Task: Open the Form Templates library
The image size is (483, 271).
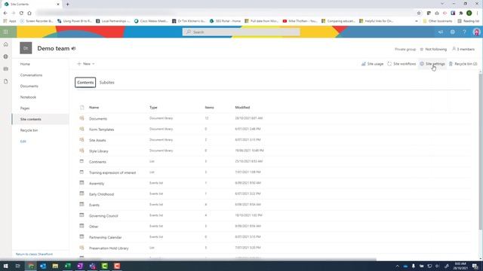Action: tap(102, 129)
